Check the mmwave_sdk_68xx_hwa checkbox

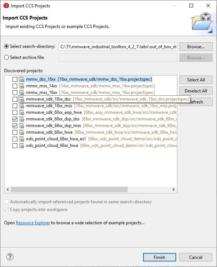tap(15, 133)
